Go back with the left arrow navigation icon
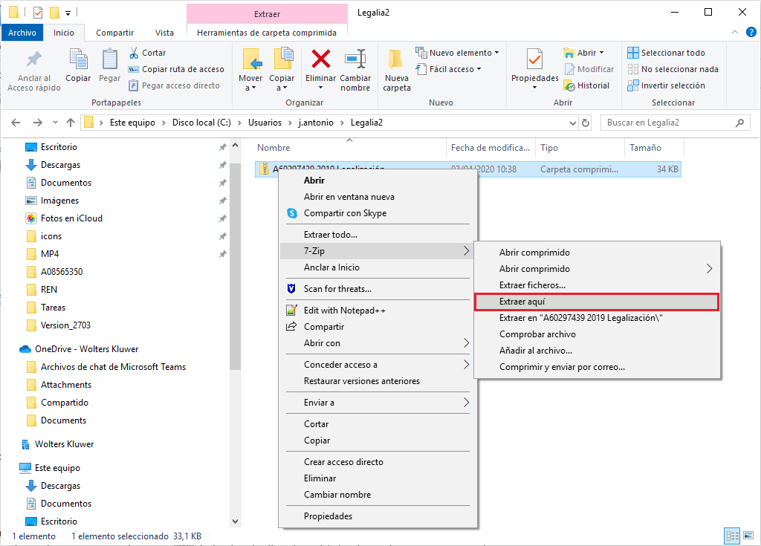 click(x=16, y=123)
